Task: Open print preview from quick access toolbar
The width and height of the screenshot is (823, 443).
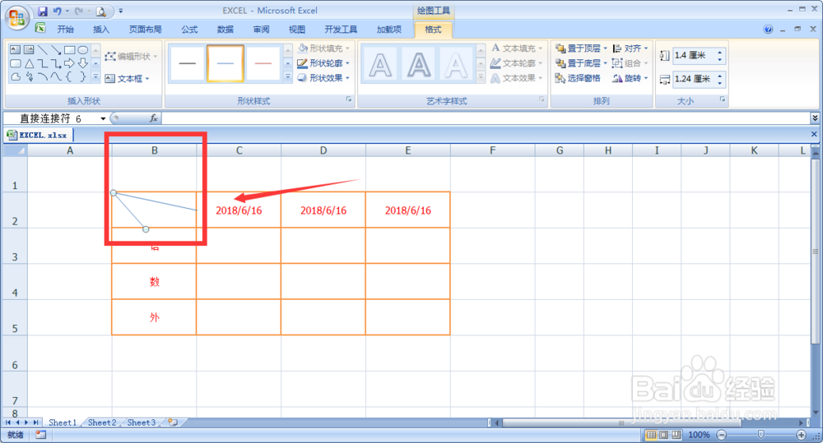Action: point(100,11)
